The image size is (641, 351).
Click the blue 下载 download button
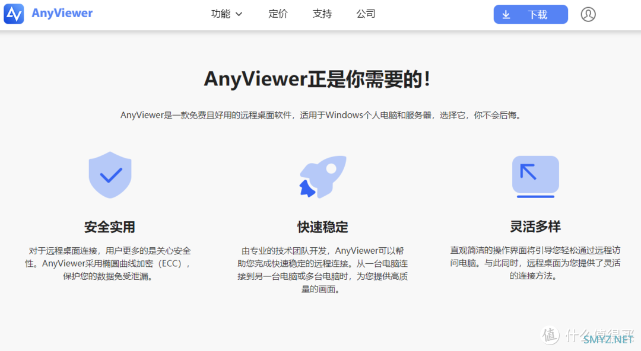[531, 14]
